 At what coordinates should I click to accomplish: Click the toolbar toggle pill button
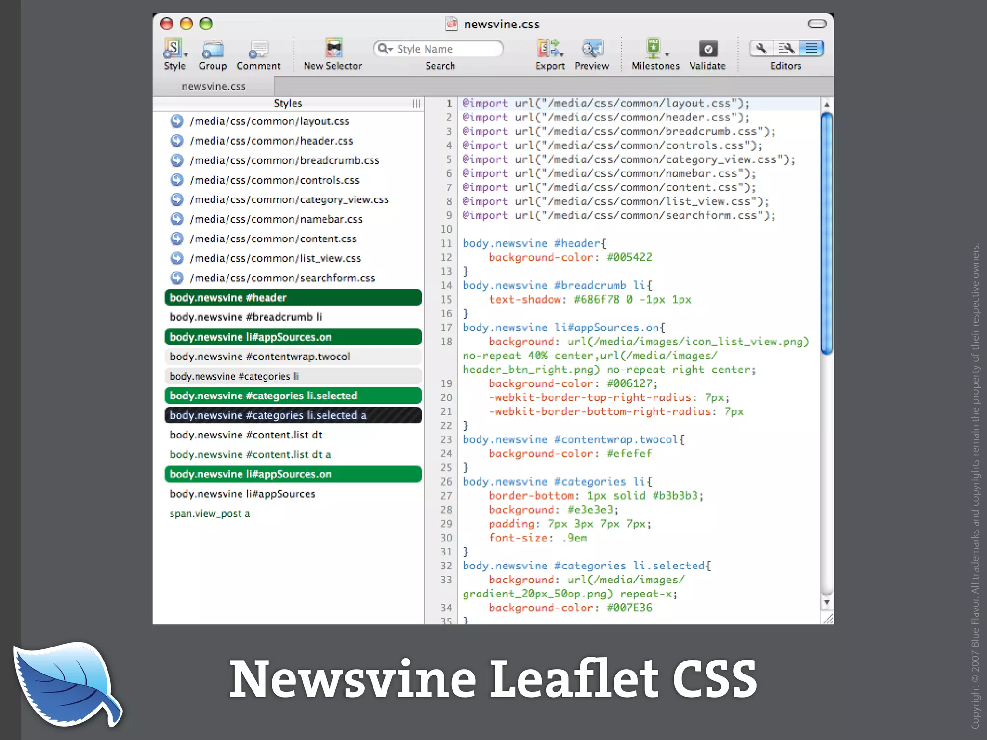[816, 24]
